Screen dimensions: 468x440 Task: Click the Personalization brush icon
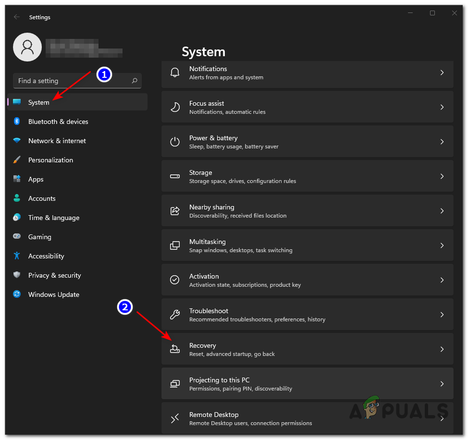(17, 159)
